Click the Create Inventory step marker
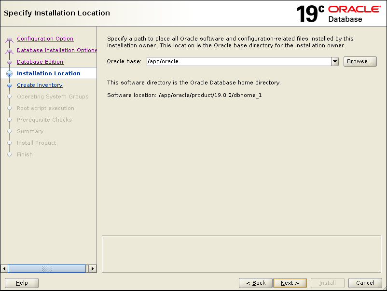Viewport: 387px width, 291px height. click(x=9, y=85)
